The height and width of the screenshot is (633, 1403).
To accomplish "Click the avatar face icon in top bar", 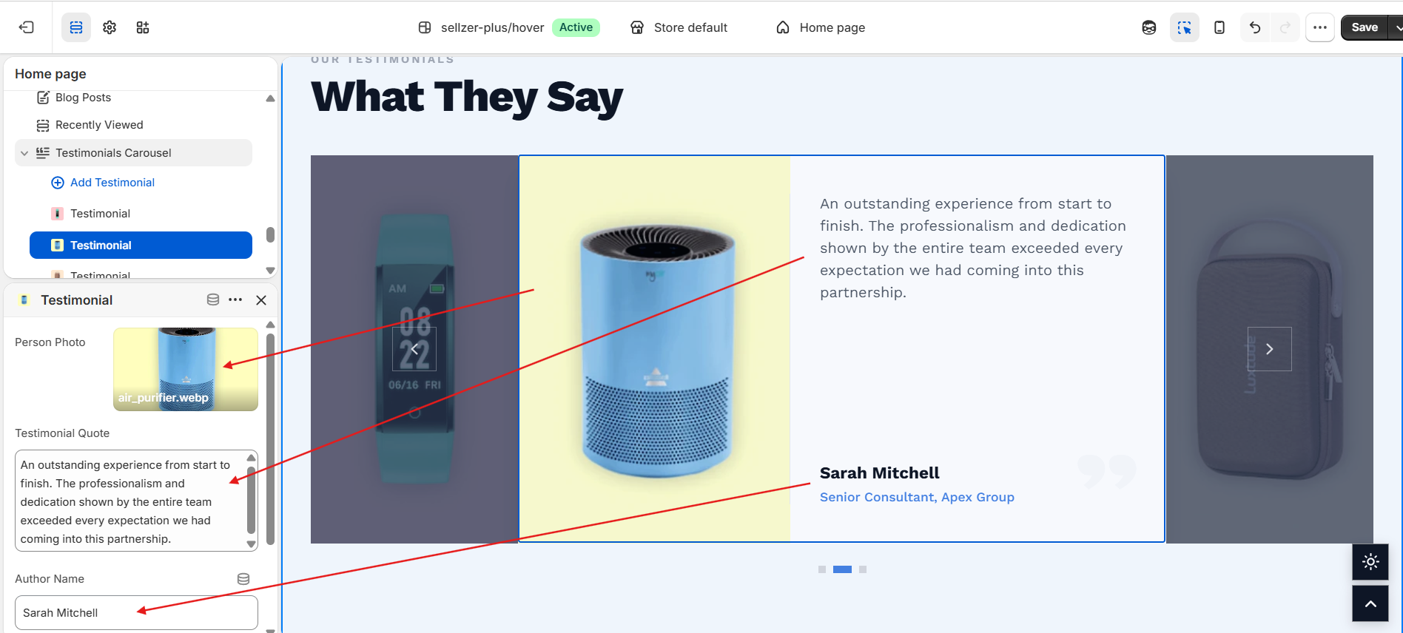I will point(1149,27).
